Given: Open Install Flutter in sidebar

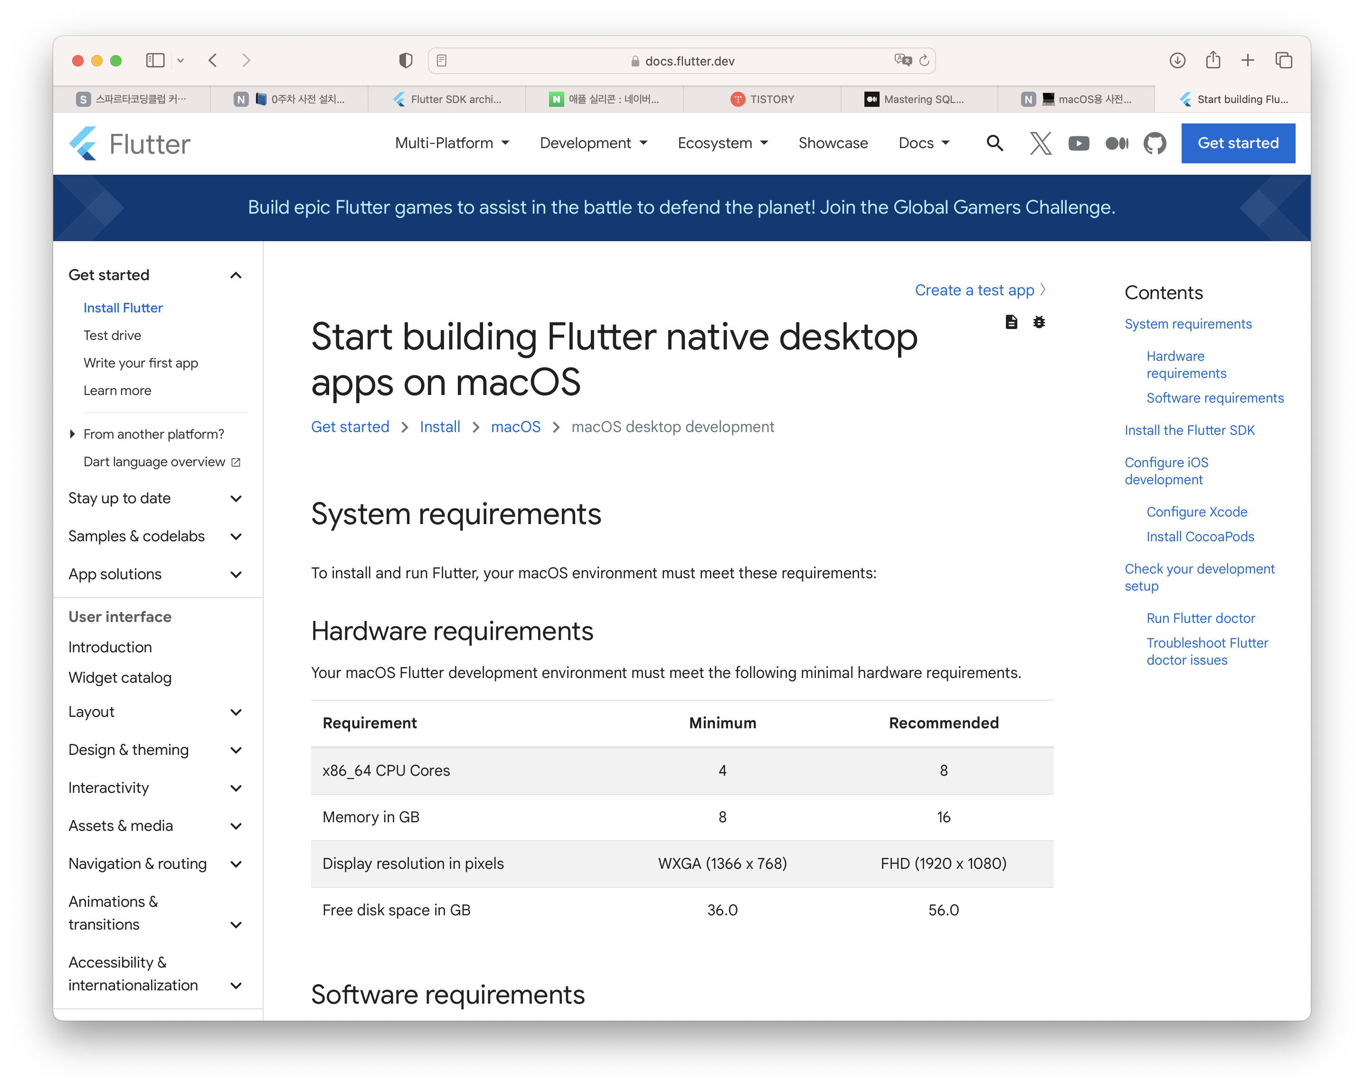Looking at the screenshot, I should pos(123,308).
